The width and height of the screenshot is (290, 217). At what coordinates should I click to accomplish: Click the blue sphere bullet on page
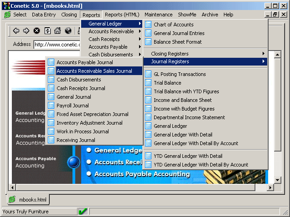pyautogui.click(x=73, y=162)
